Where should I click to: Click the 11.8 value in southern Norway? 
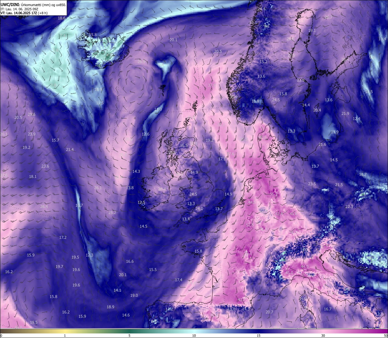pos(255,101)
